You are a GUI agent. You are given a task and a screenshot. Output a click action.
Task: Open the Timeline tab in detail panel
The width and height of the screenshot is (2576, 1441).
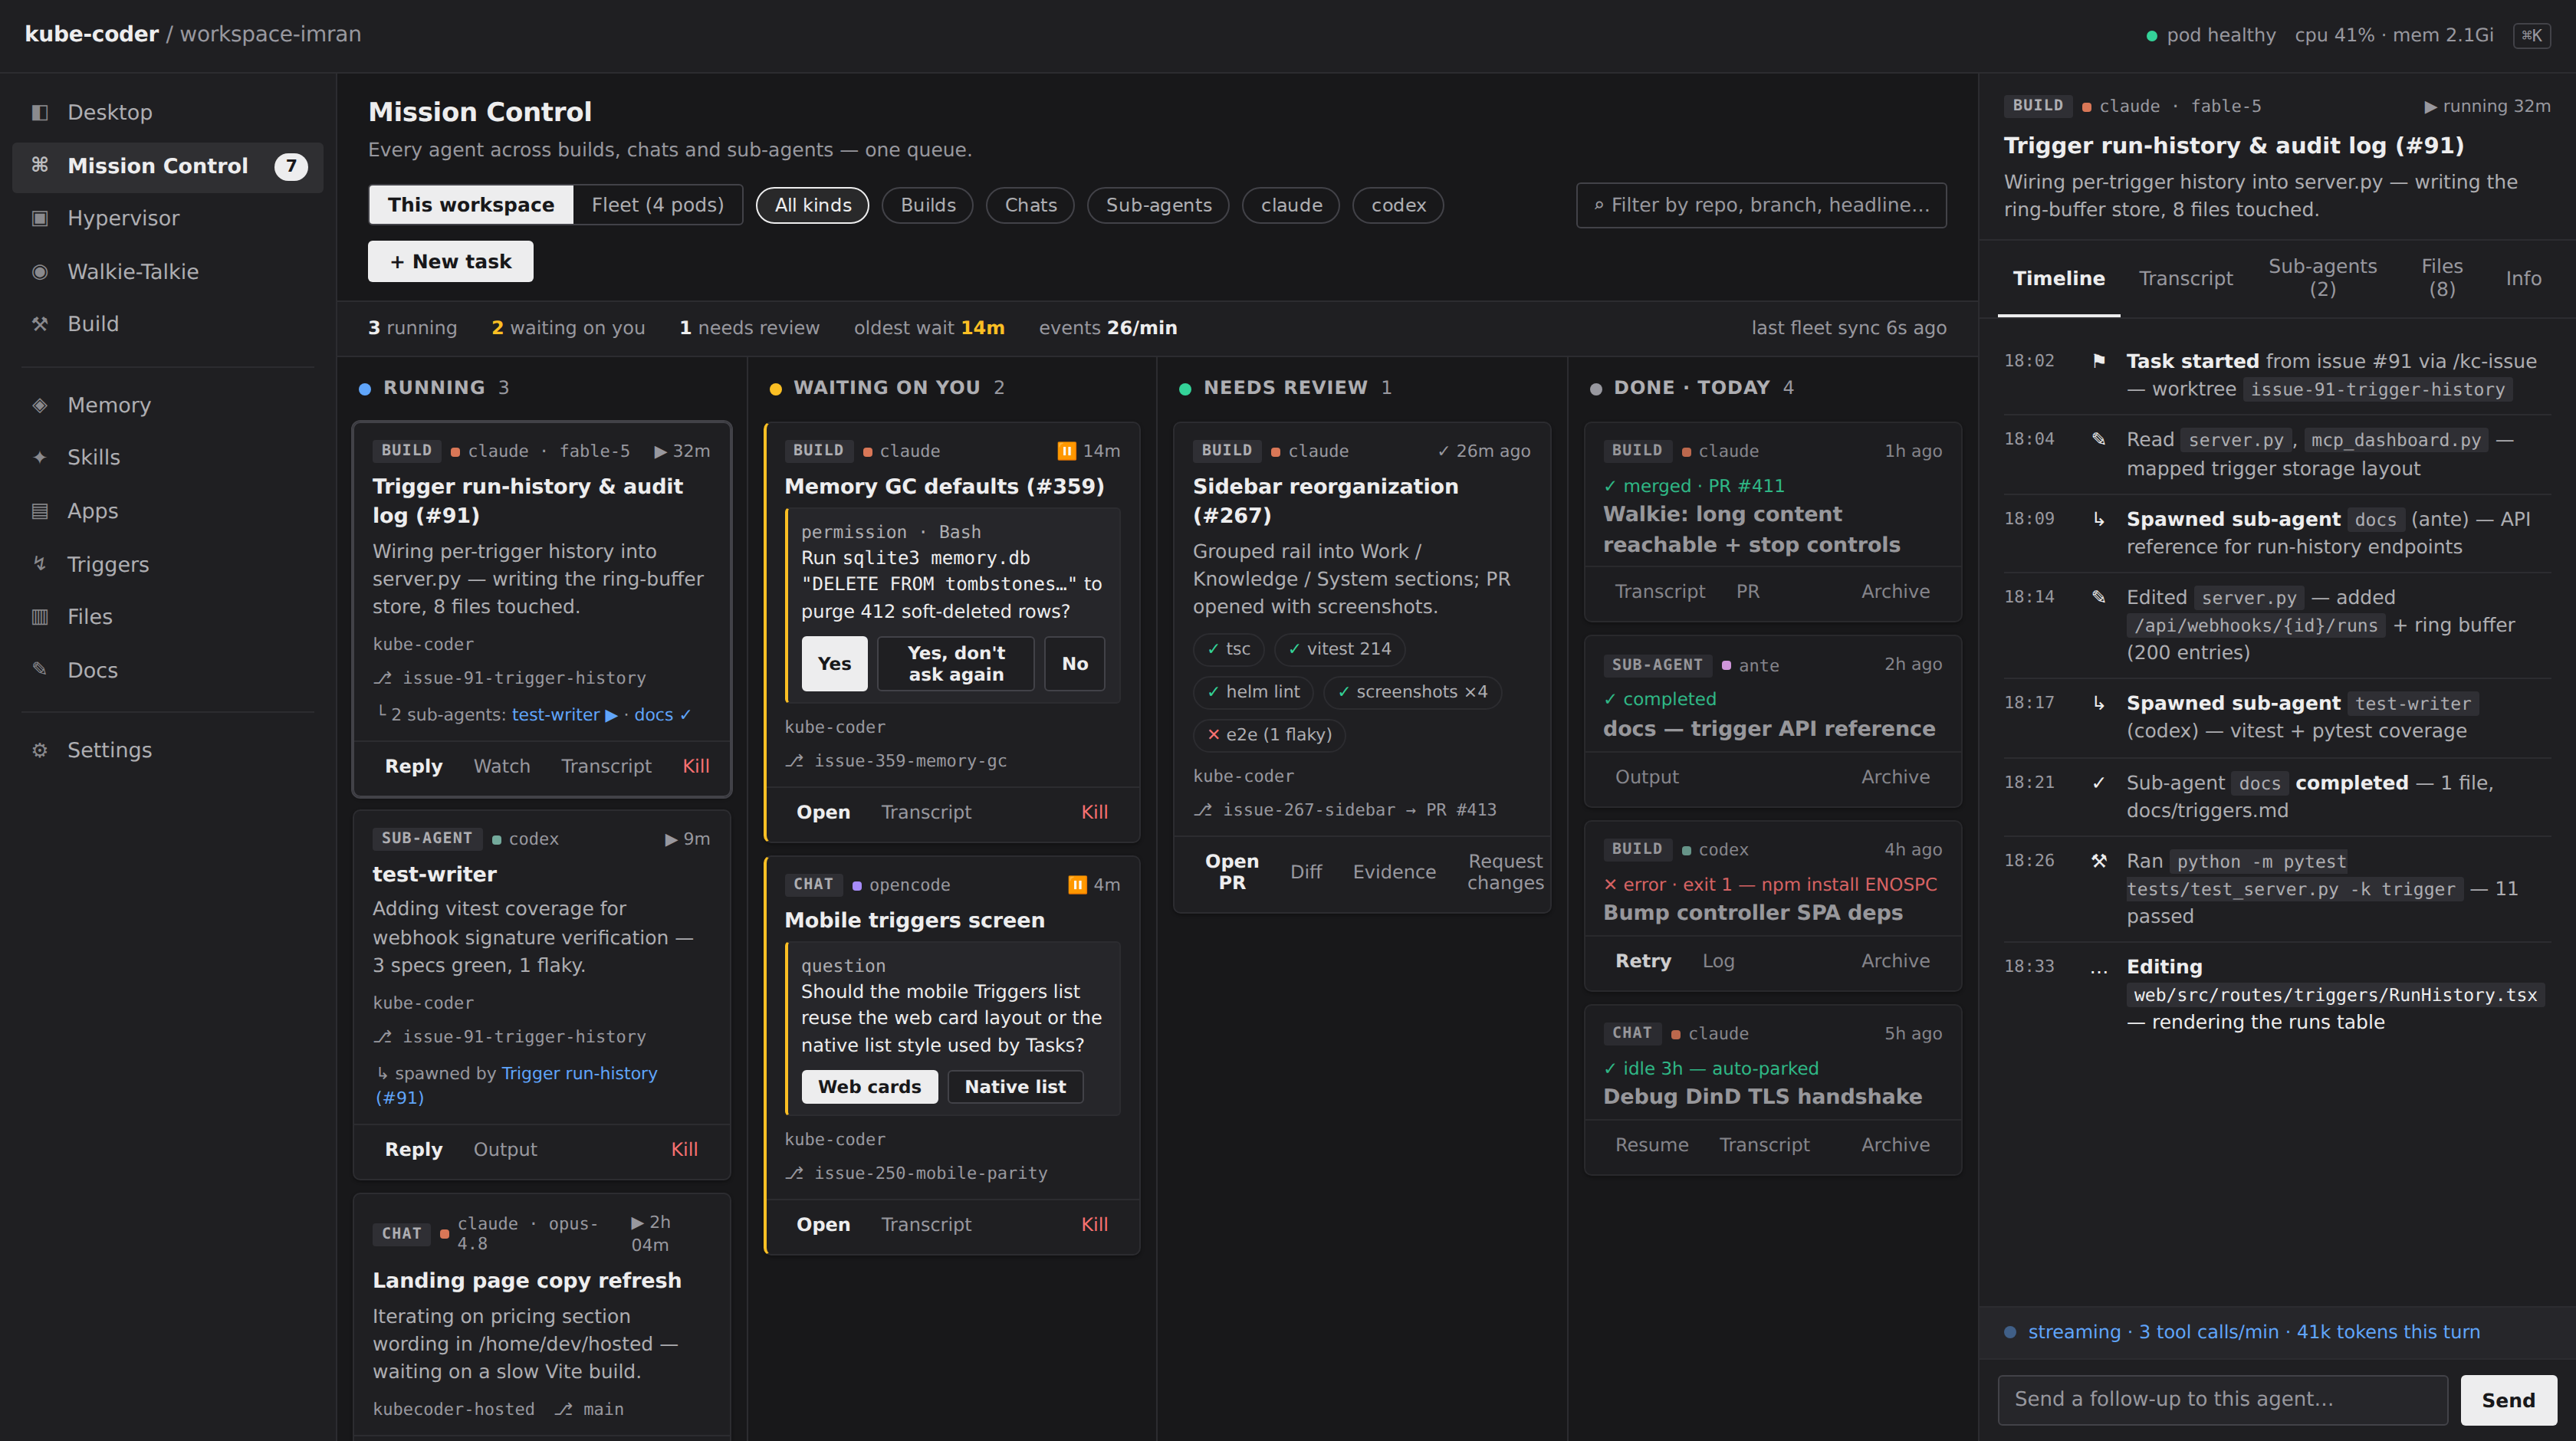pyautogui.click(x=2059, y=278)
